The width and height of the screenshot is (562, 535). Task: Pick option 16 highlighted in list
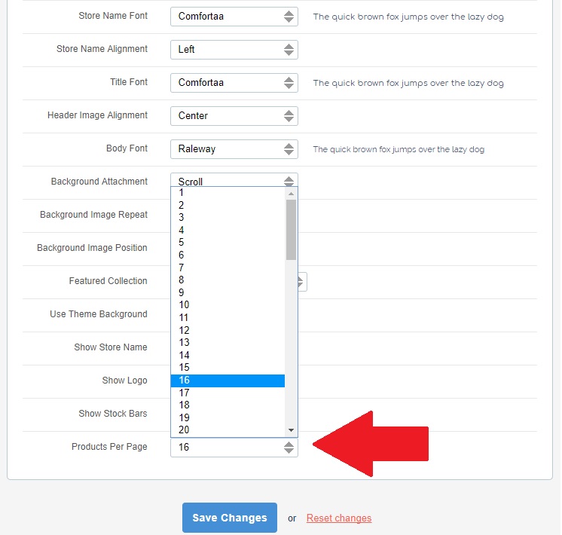pos(228,381)
